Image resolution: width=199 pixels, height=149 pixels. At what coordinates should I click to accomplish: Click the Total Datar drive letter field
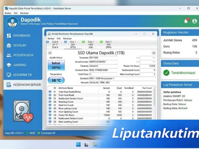click(x=103, y=74)
